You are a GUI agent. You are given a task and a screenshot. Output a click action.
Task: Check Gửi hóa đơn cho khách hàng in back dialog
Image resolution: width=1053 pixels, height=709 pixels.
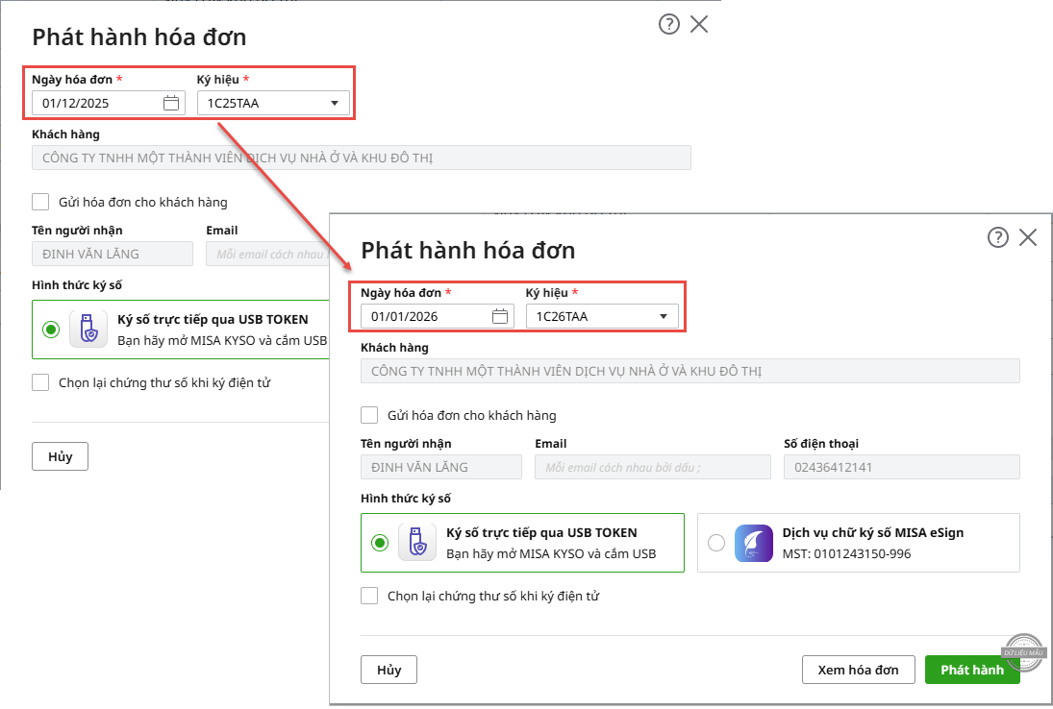tap(40, 202)
